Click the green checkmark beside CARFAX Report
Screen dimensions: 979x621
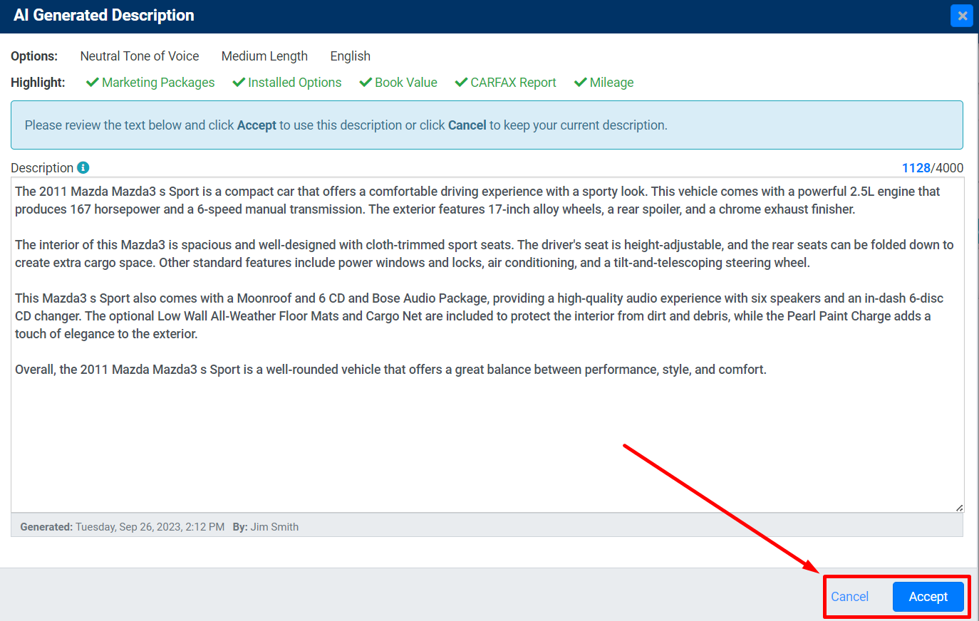click(x=460, y=83)
